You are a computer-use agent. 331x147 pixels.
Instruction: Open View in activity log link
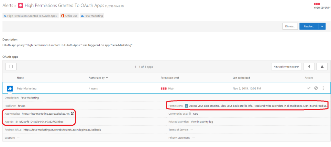tap(202, 122)
